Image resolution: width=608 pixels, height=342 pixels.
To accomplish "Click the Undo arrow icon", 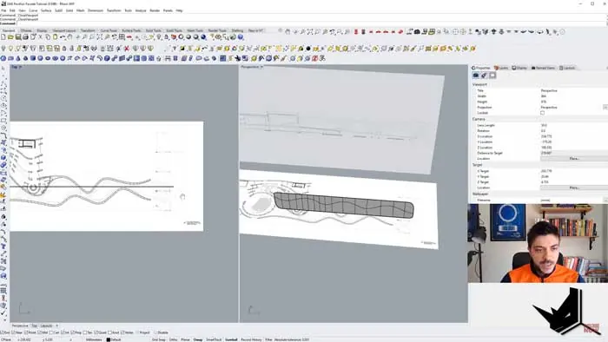I will pos(63,37).
